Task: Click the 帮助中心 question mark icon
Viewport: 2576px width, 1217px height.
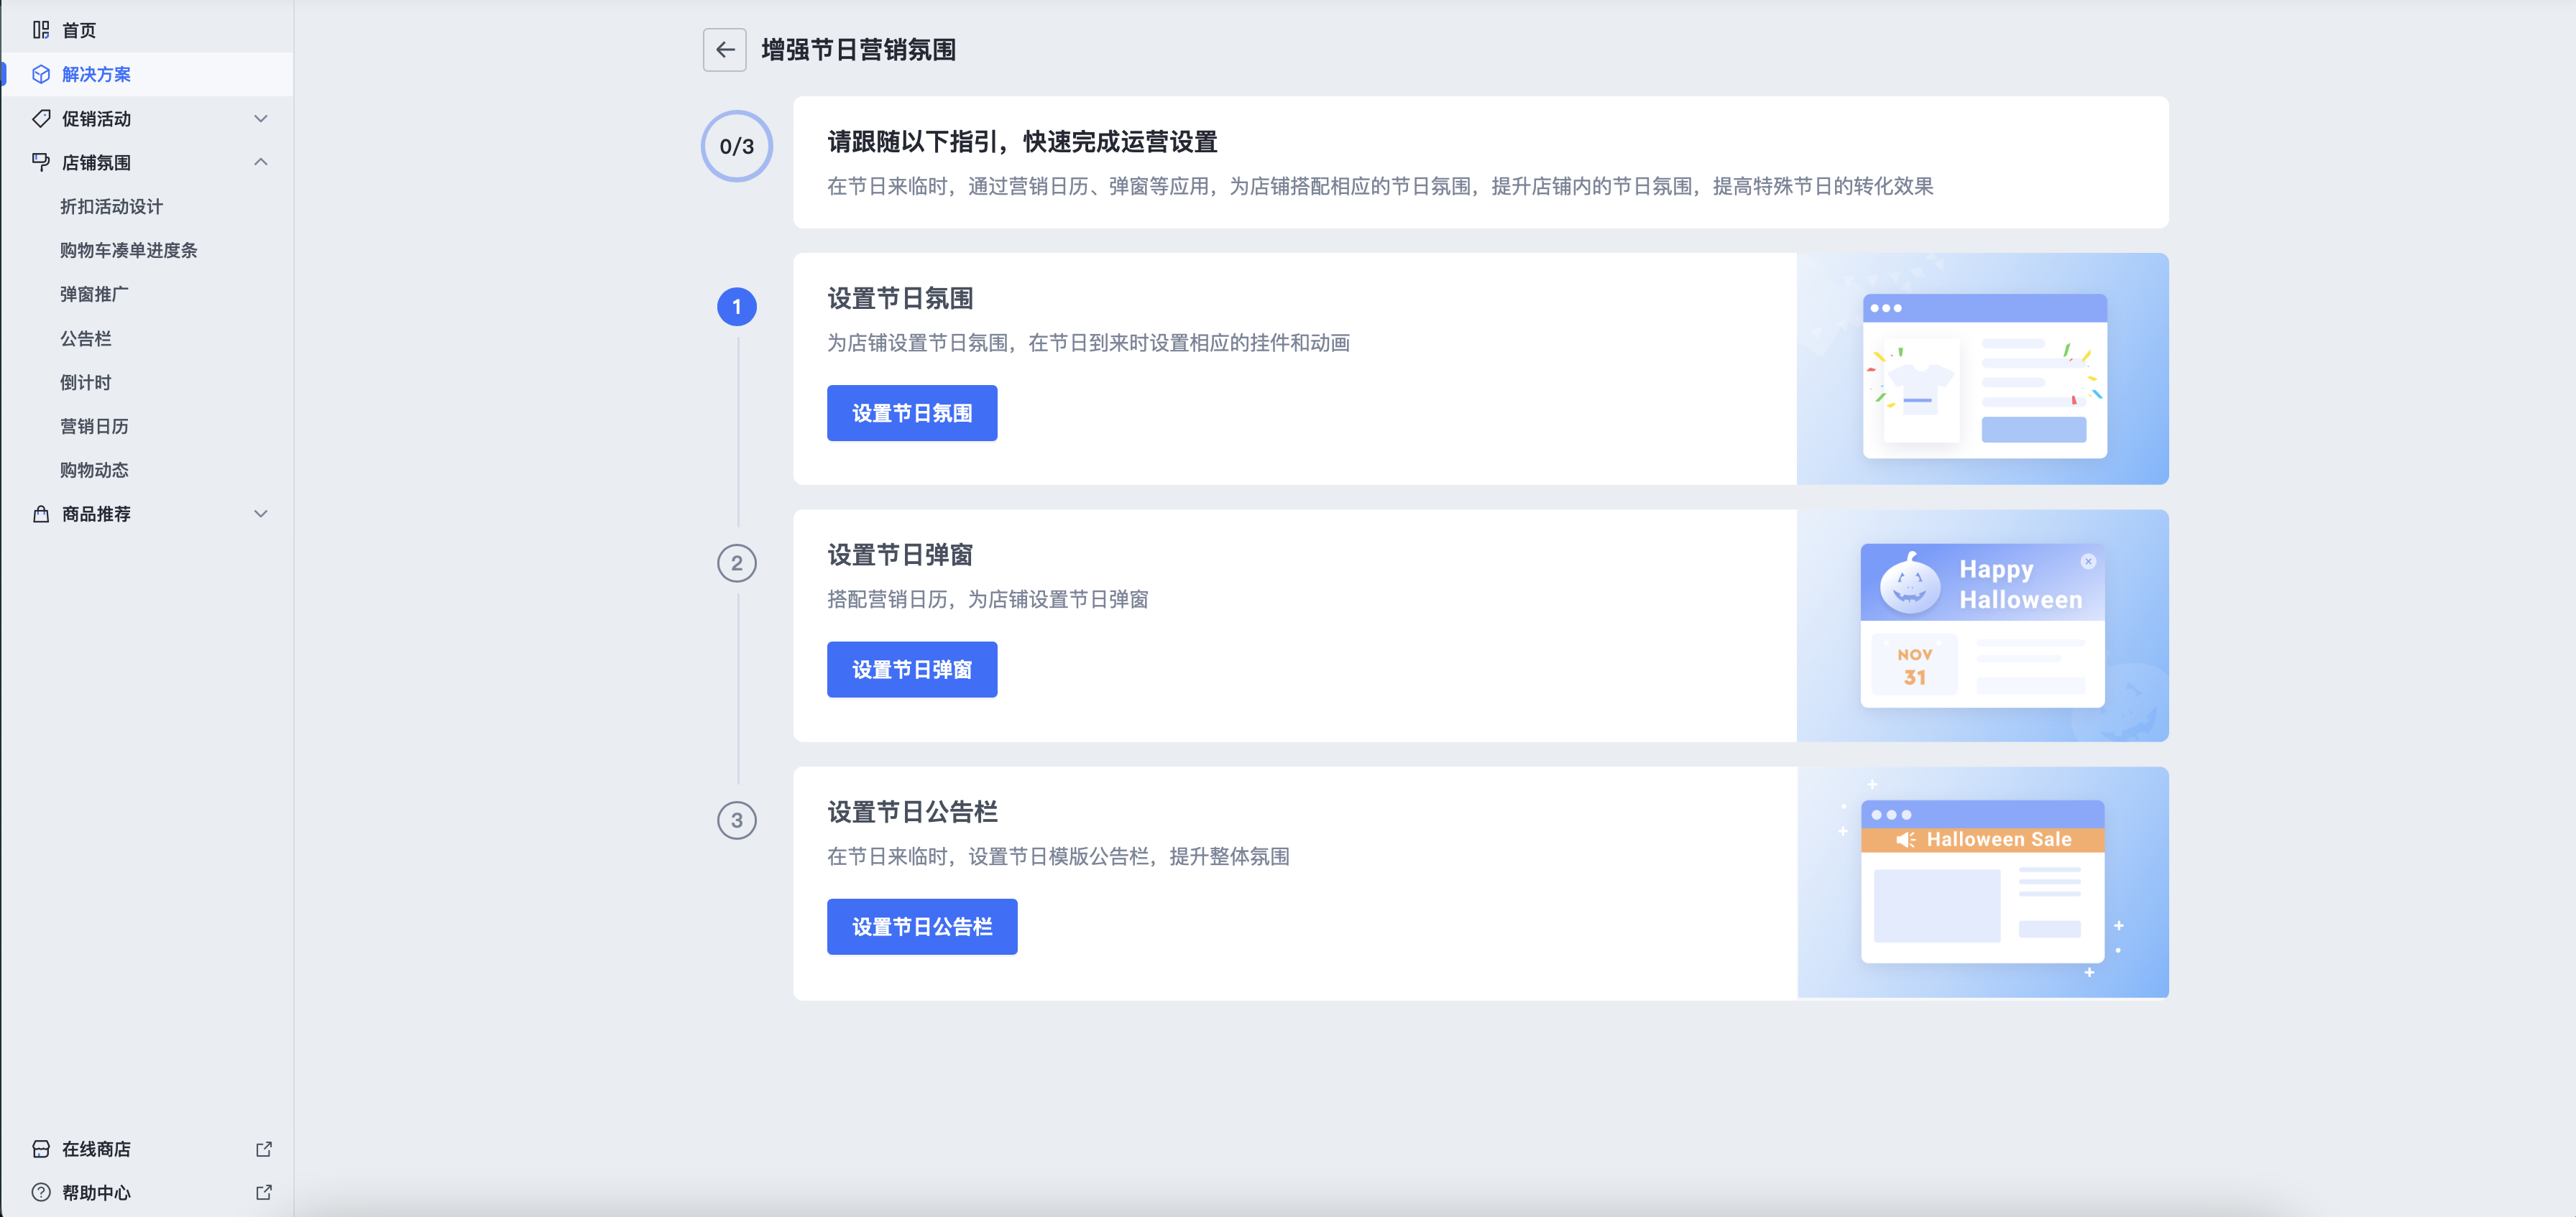Action: [x=41, y=1192]
